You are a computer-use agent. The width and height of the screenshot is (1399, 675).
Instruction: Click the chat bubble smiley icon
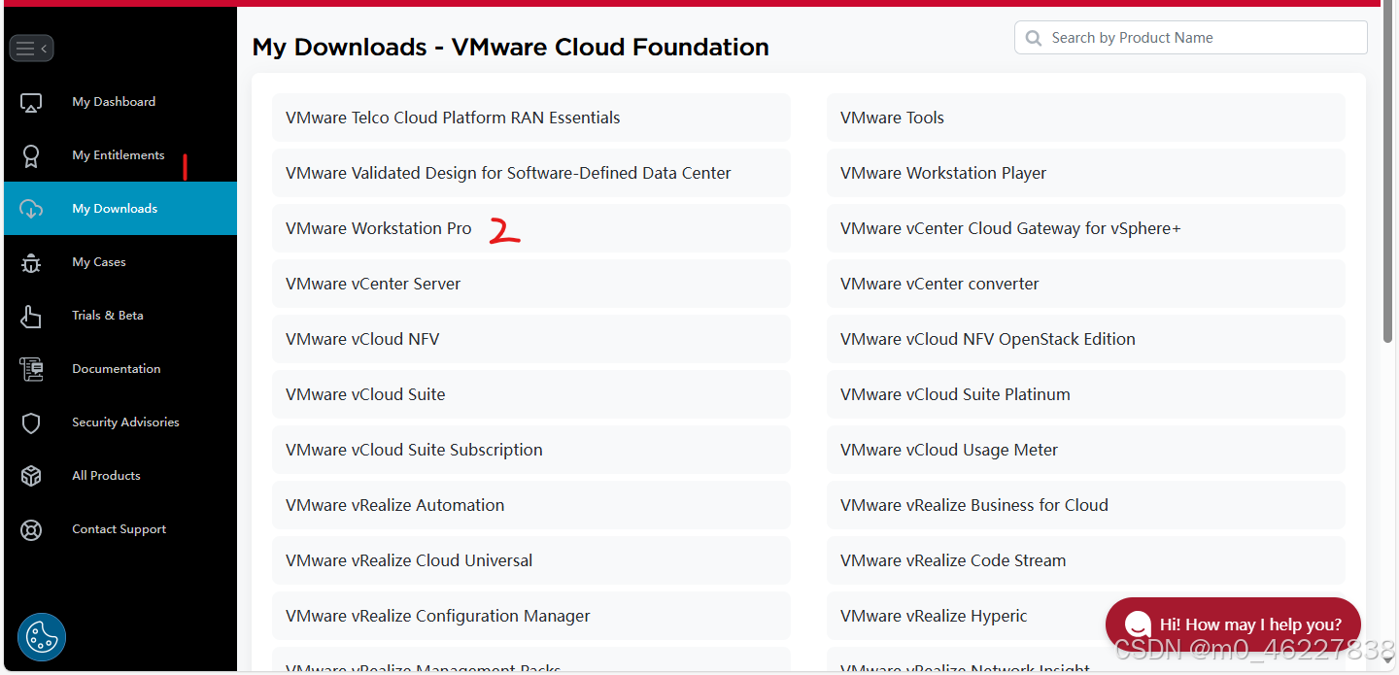pyautogui.click(x=1138, y=624)
